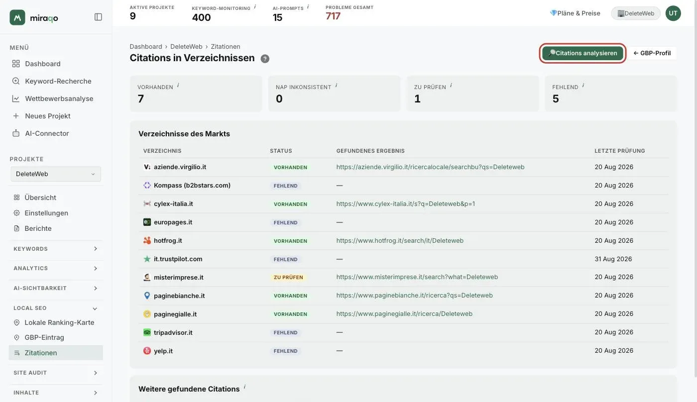Click the LETZTE PRÜFUNG column header
This screenshot has height=402, width=697.
(620, 151)
